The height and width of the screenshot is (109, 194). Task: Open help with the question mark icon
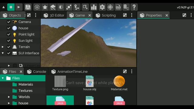click(134, 7)
